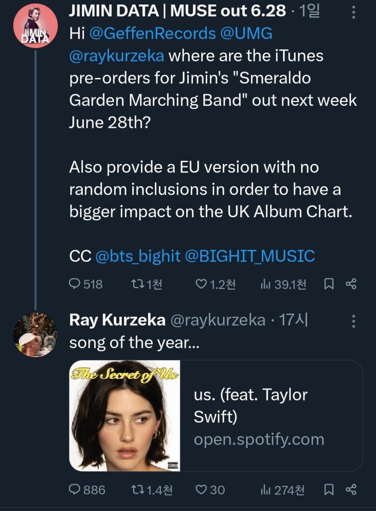
Task: Retweet Ray Kurzeka's post
Action: pos(135,490)
